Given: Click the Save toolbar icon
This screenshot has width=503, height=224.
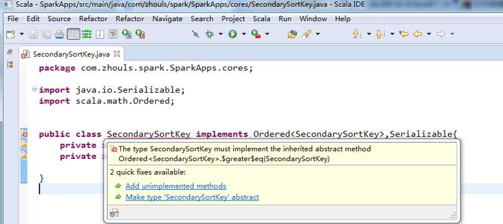Looking at the screenshot, I should click(34, 34).
